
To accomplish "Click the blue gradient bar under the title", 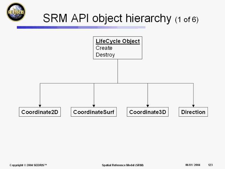I will (81, 27).
